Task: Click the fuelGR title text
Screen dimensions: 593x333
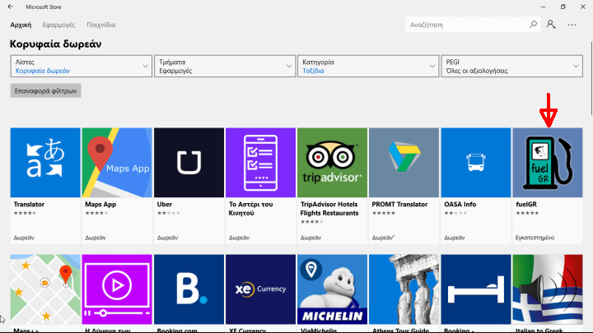Action: (x=526, y=204)
